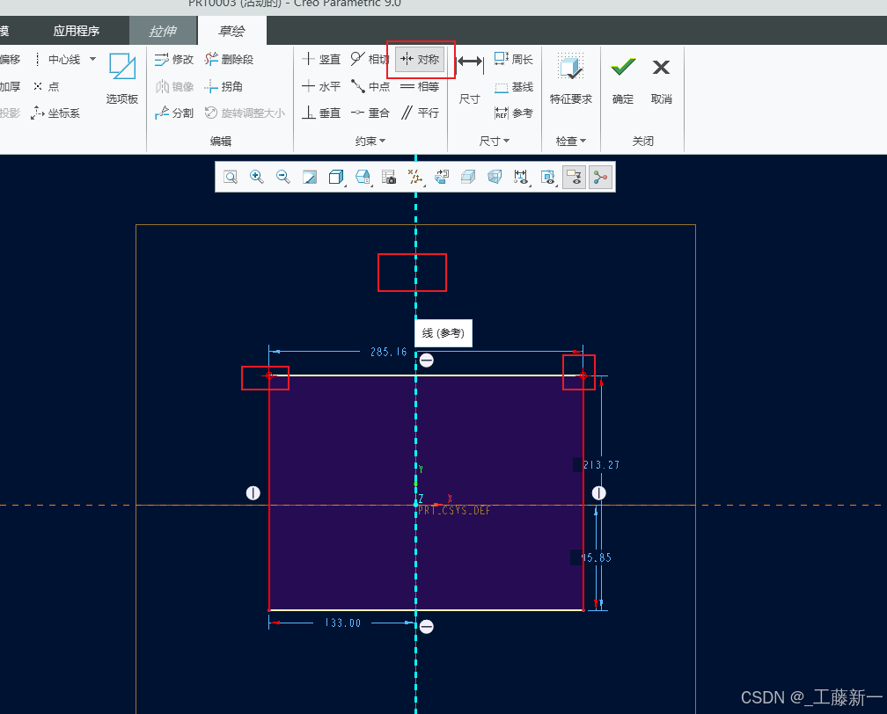Click the 15.85 dimension value

(x=596, y=557)
